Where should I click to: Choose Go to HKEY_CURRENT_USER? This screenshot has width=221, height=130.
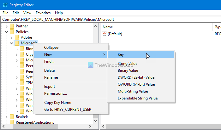pyautogui.click(x=71, y=109)
